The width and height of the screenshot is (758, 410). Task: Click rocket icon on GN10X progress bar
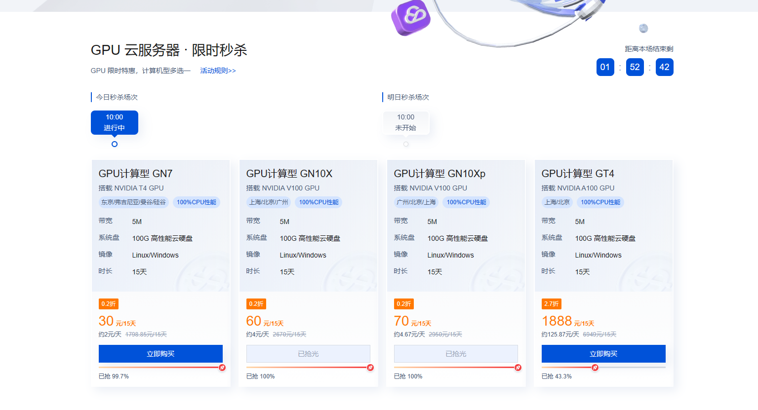[370, 368]
